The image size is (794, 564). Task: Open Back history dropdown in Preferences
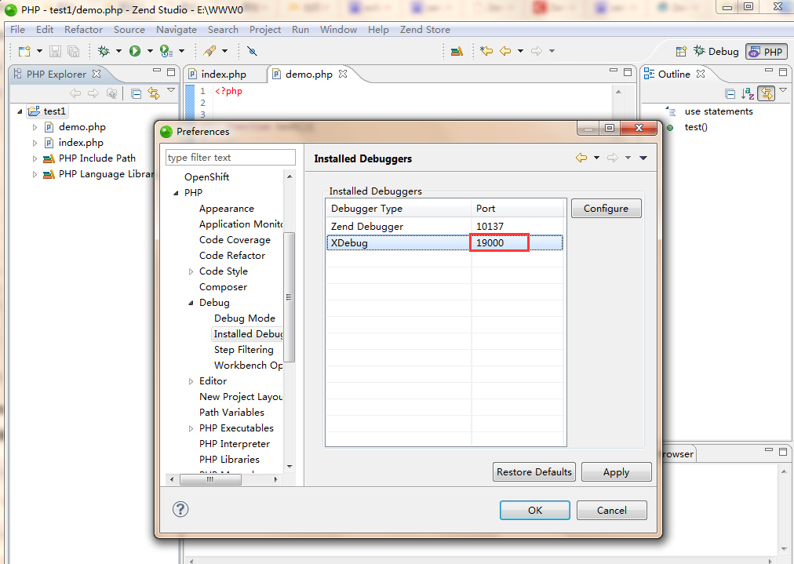coord(596,158)
